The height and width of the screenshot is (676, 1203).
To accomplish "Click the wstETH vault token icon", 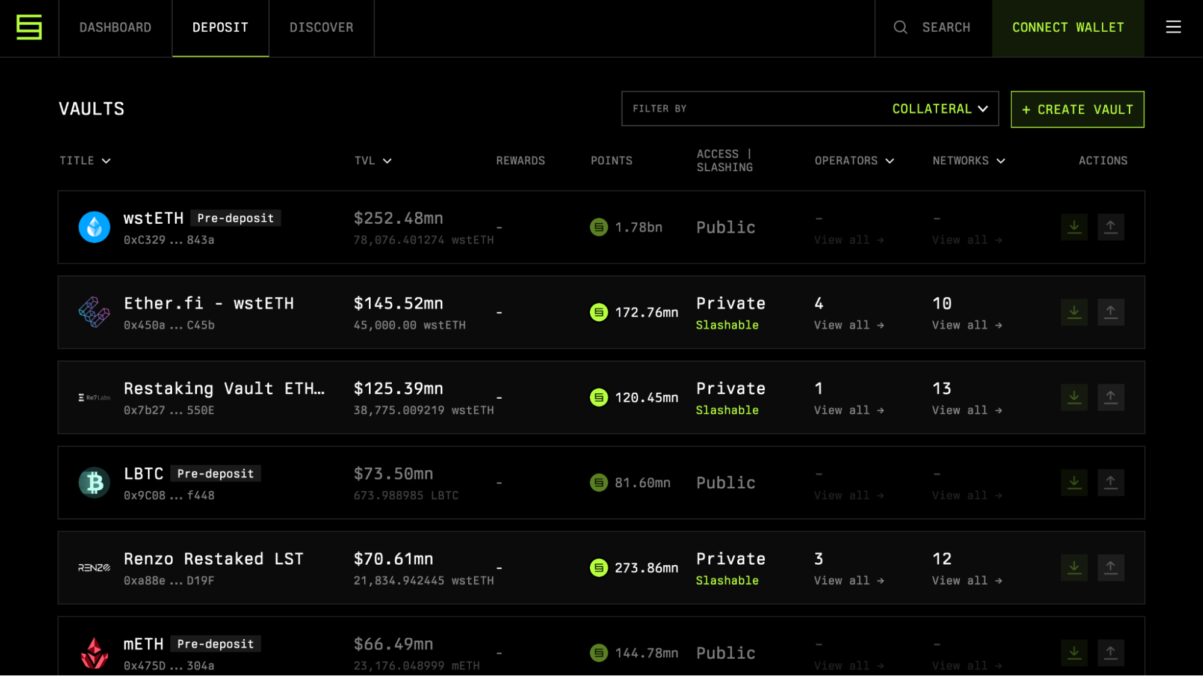I will tap(94, 227).
